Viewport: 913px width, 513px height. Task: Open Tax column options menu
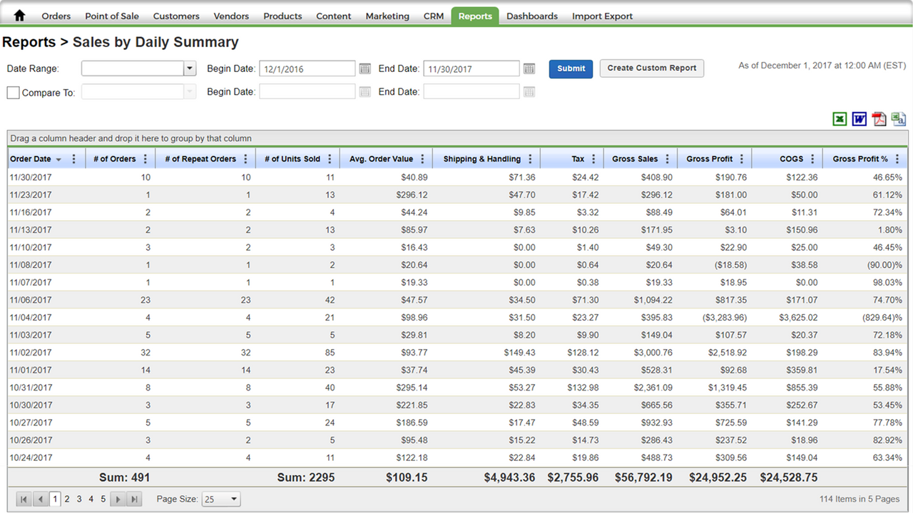pos(594,159)
